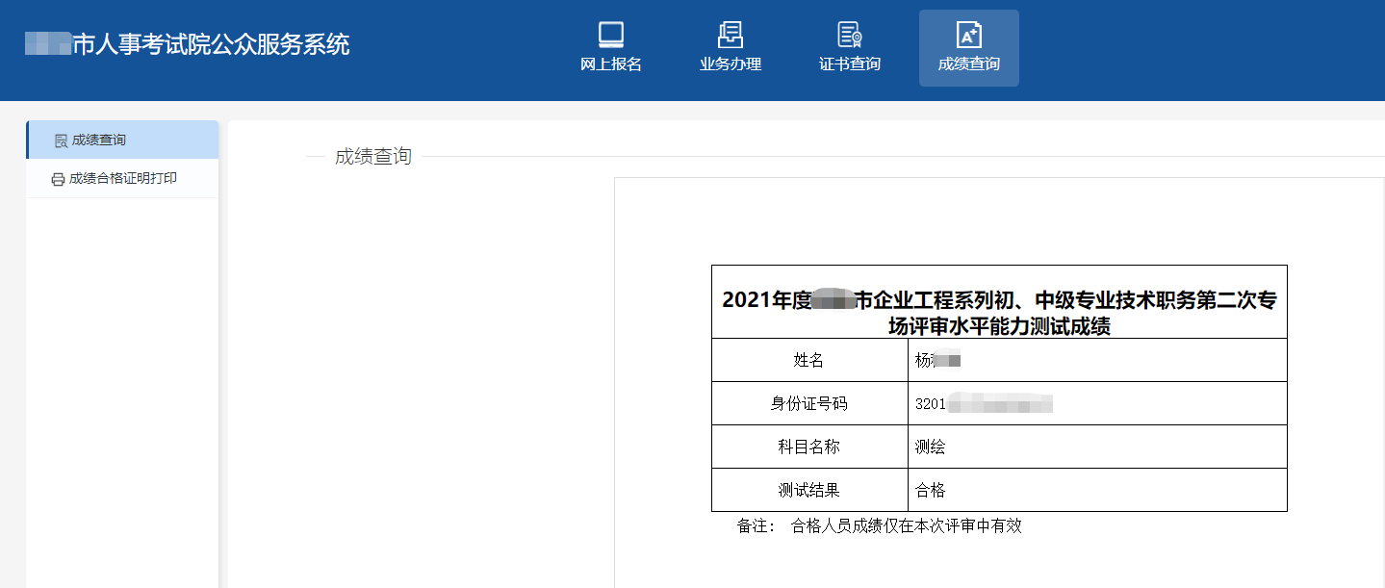The image size is (1385, 588).
Task: Select the 合格 test result value
Action: click(x=931, y=491)
